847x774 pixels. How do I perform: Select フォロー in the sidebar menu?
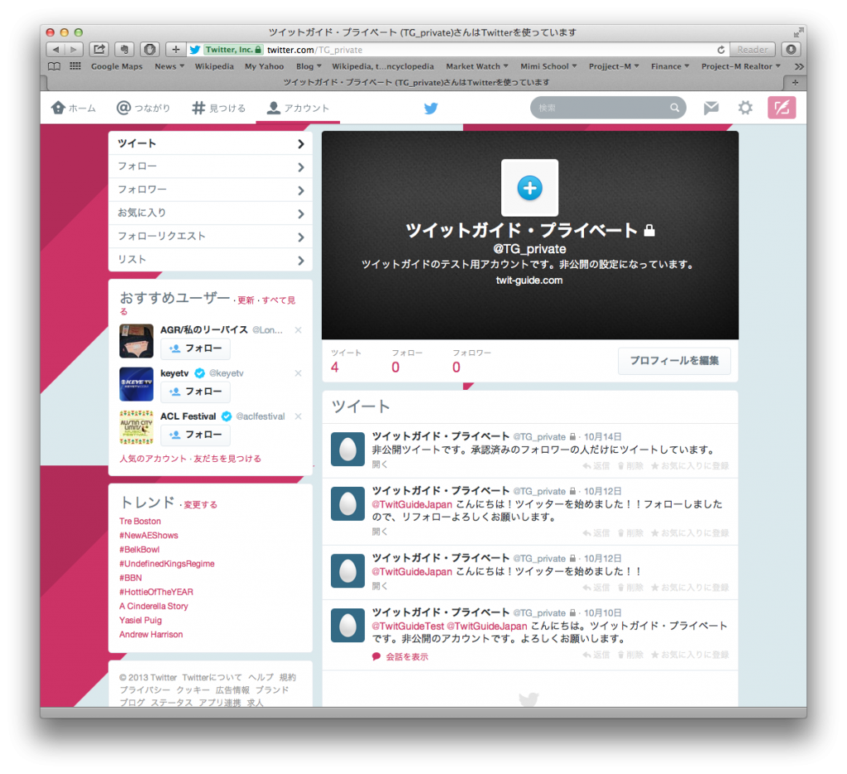(210, 166)
